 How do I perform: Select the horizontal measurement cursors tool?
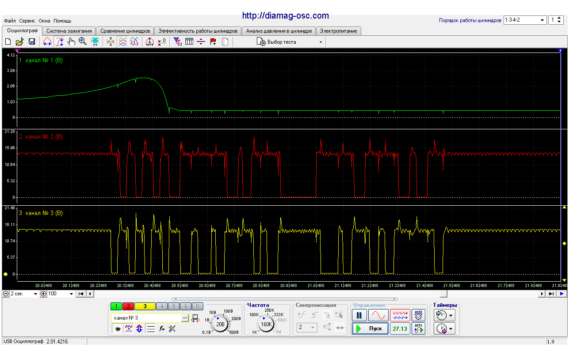pyautogui.click(x=47, y=42)
